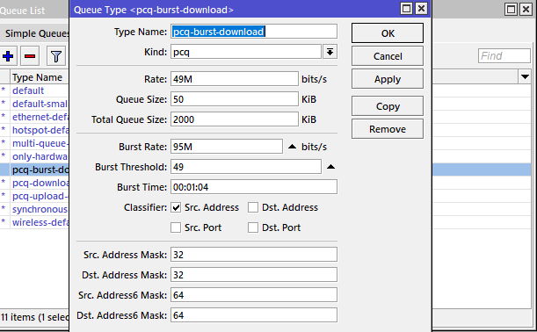Select the ethernet-default row
The image size is (537, 332).
(x=34, y=117)
